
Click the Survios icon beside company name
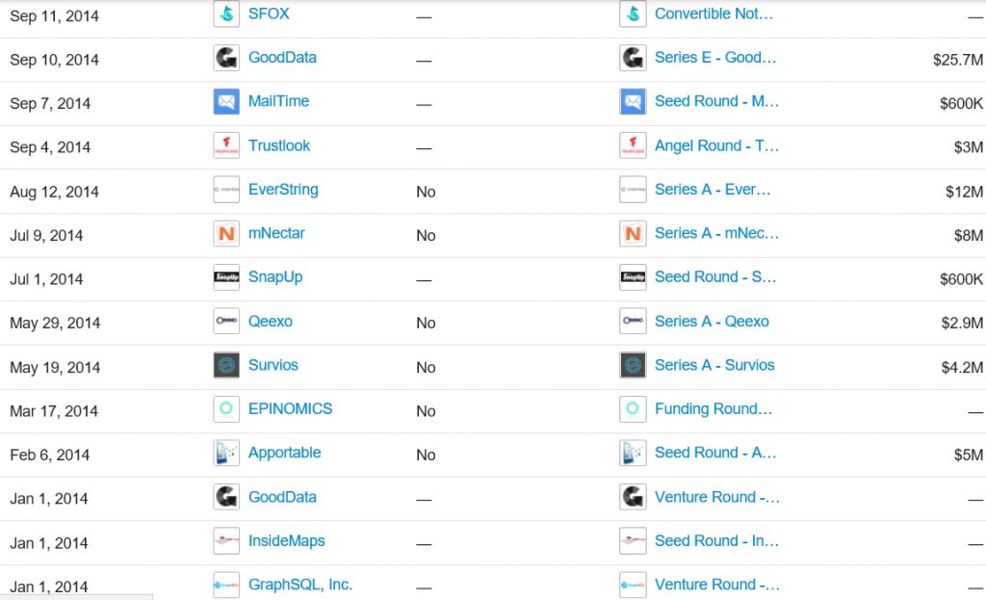click(x=226, y=365)
